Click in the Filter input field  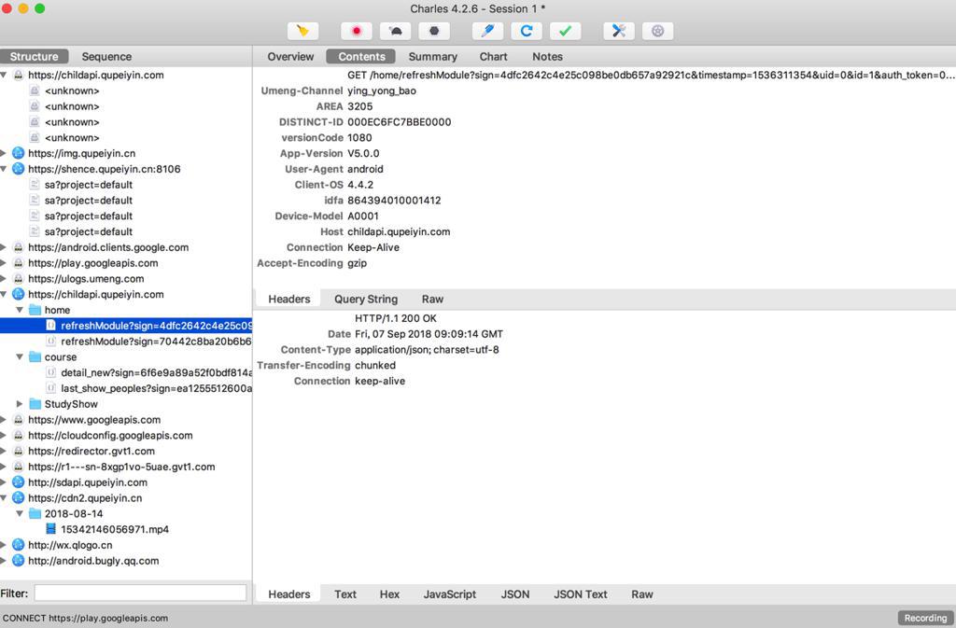click(x=140, y=593)
